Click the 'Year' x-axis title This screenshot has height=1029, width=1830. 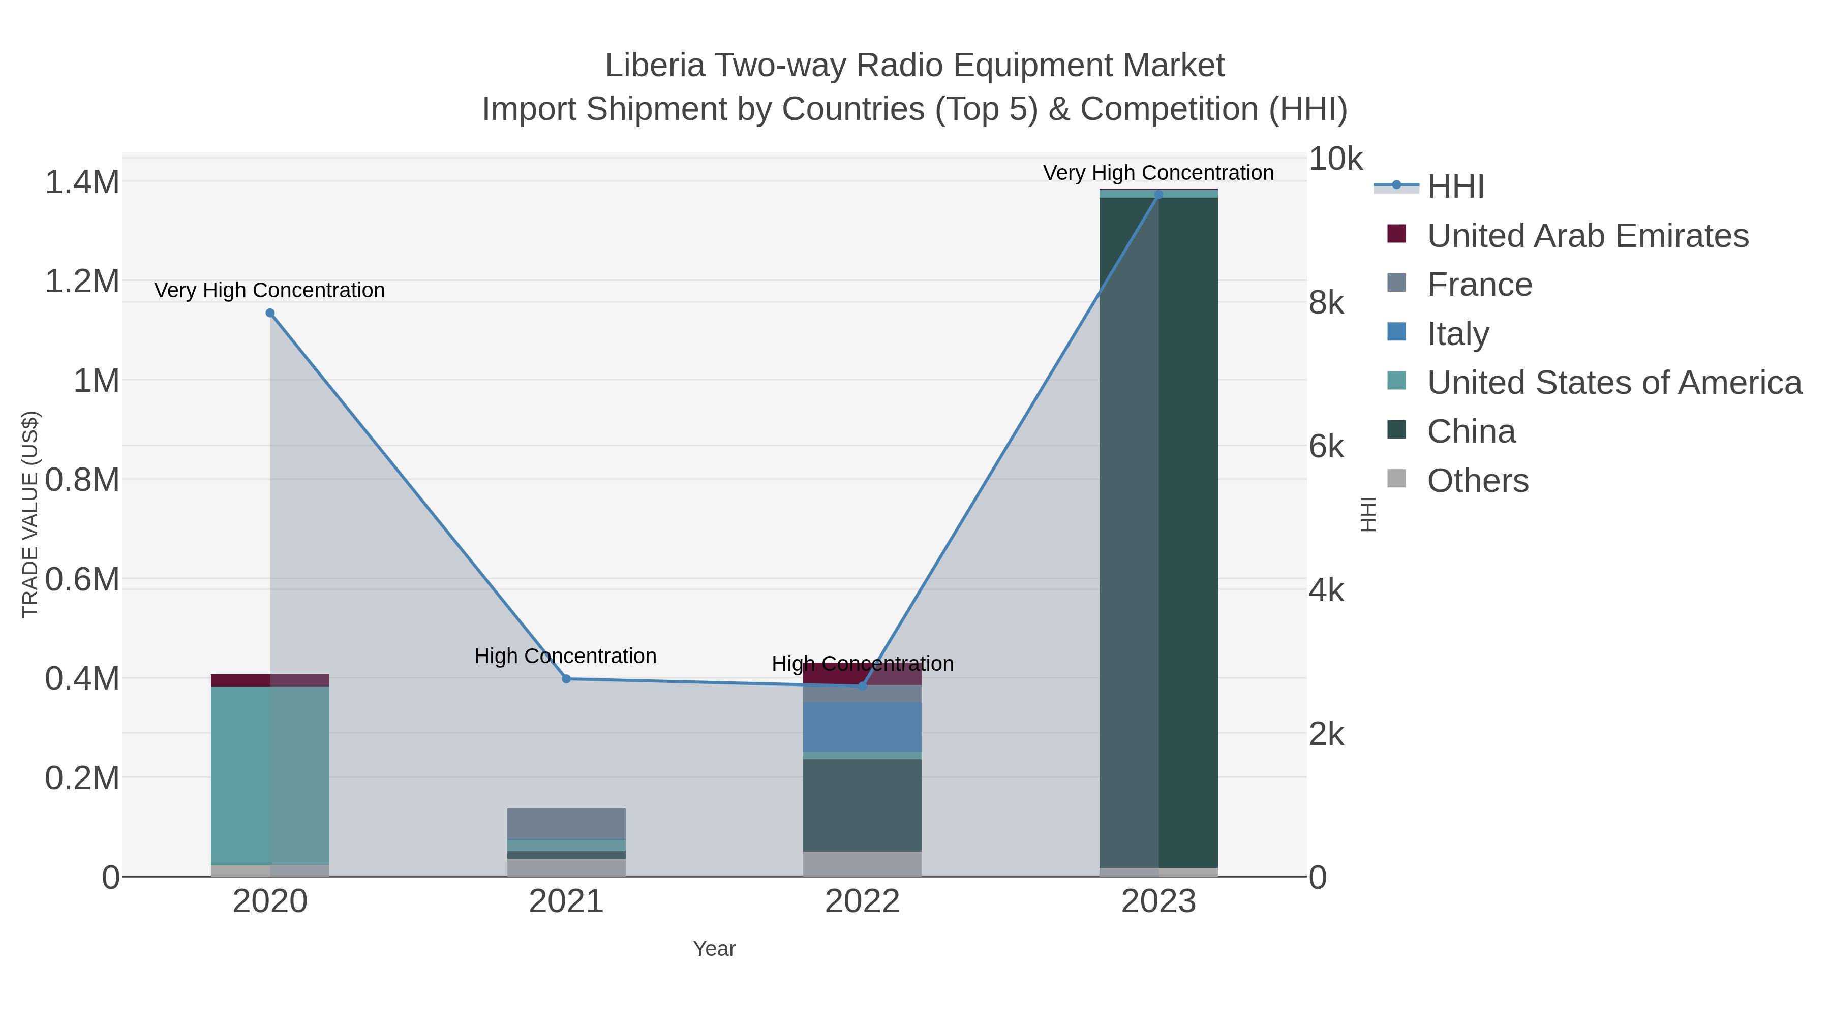pyautogui.click(x=715, y=949)
